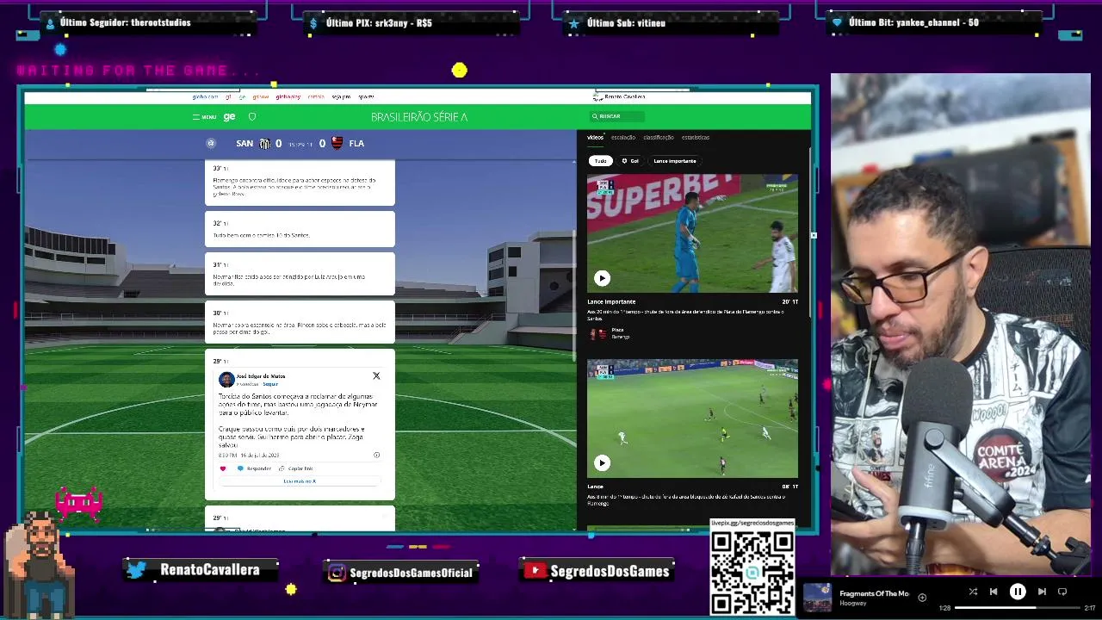The width and height of the screenshot is (1102, 620).
Task: Click the 'Último Bit' gem icon
Action: tap(837, 23)
